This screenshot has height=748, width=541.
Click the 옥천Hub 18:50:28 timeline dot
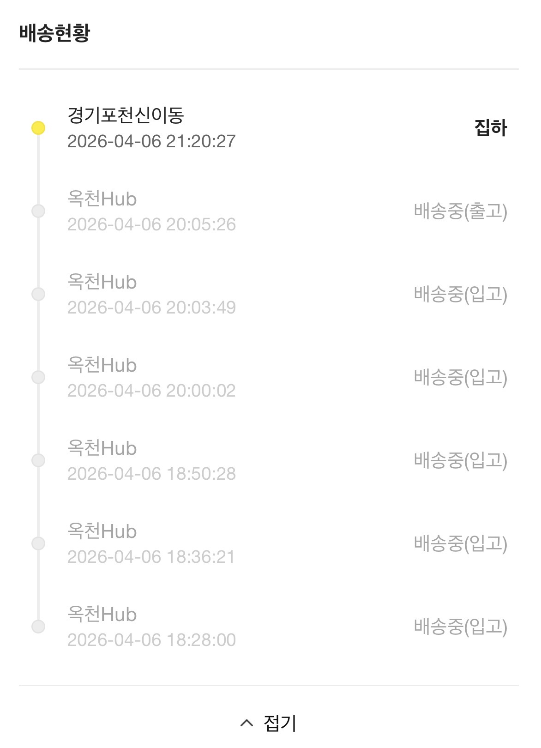[38, 460]
